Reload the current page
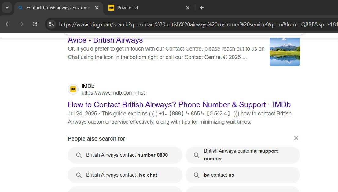 pos(35,24)
